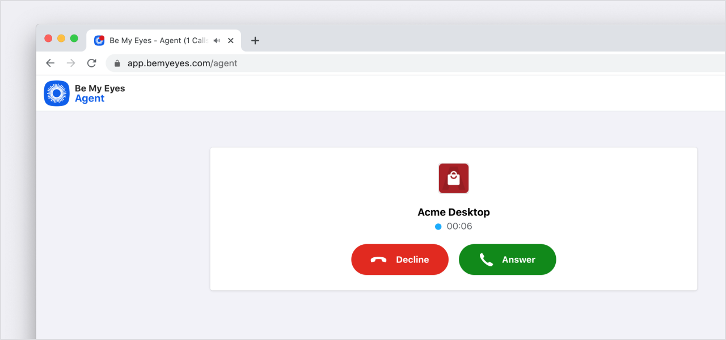Click the lock icon in the address bar
Screen dimensions: 726x340
pyautogui.click(x=117, y=63)
